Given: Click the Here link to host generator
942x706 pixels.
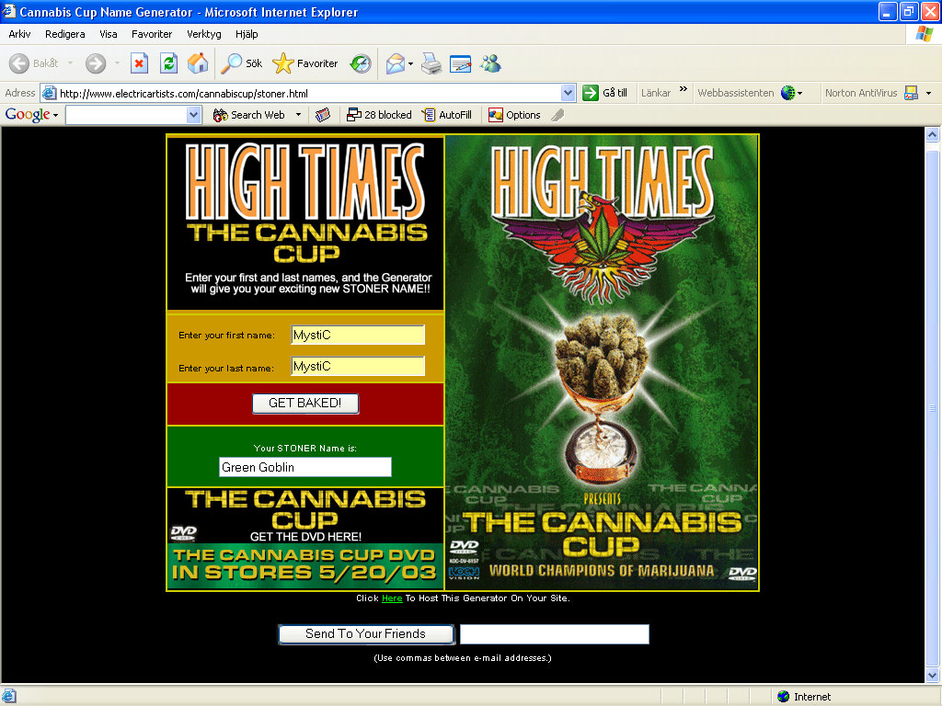Looking at the screenshot, I should click(392, 598).
